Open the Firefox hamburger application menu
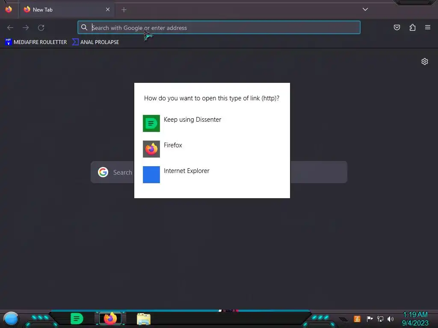Image resolution: width=438 pixels, height=328 pixels. tap(428, 27)
